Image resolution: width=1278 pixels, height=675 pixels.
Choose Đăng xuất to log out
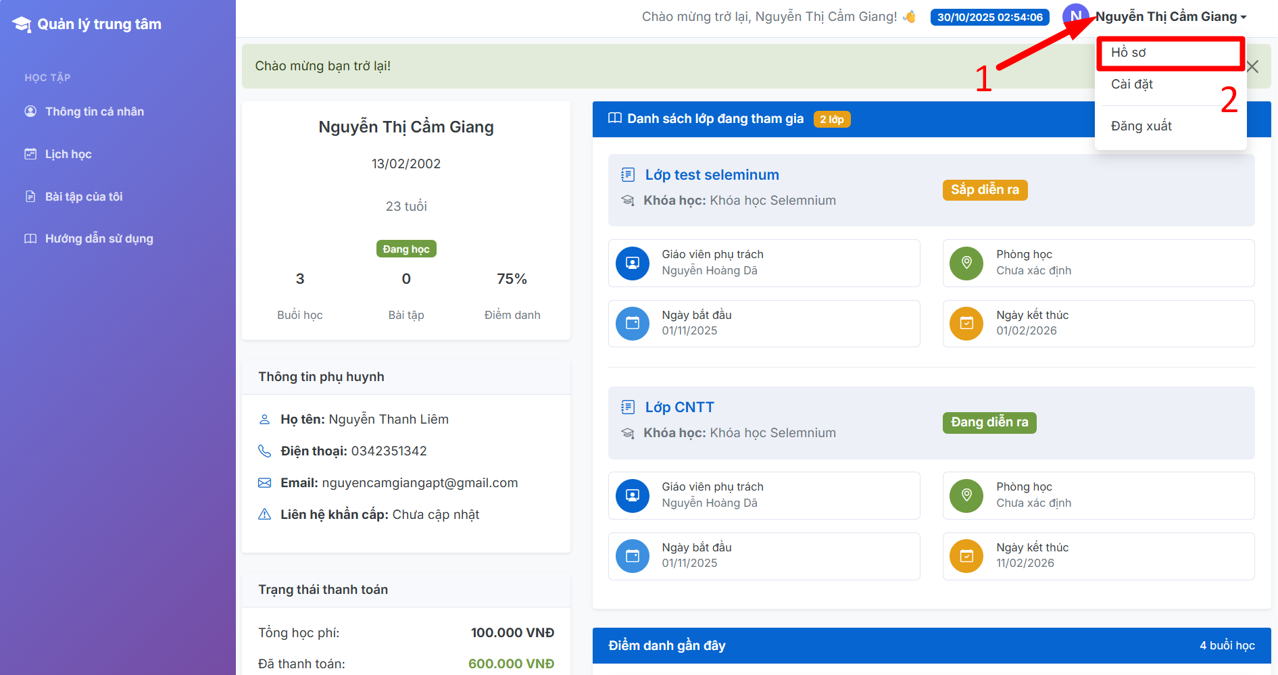[1141, 126]
